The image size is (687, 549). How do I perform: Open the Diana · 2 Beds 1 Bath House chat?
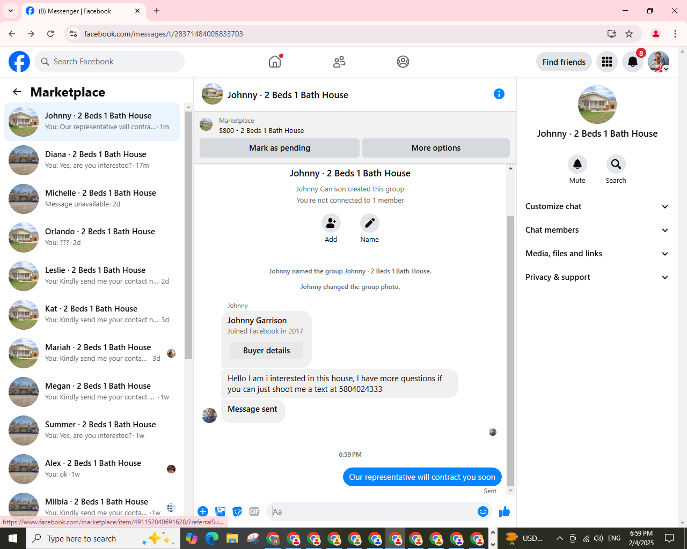tap(92, 160)
